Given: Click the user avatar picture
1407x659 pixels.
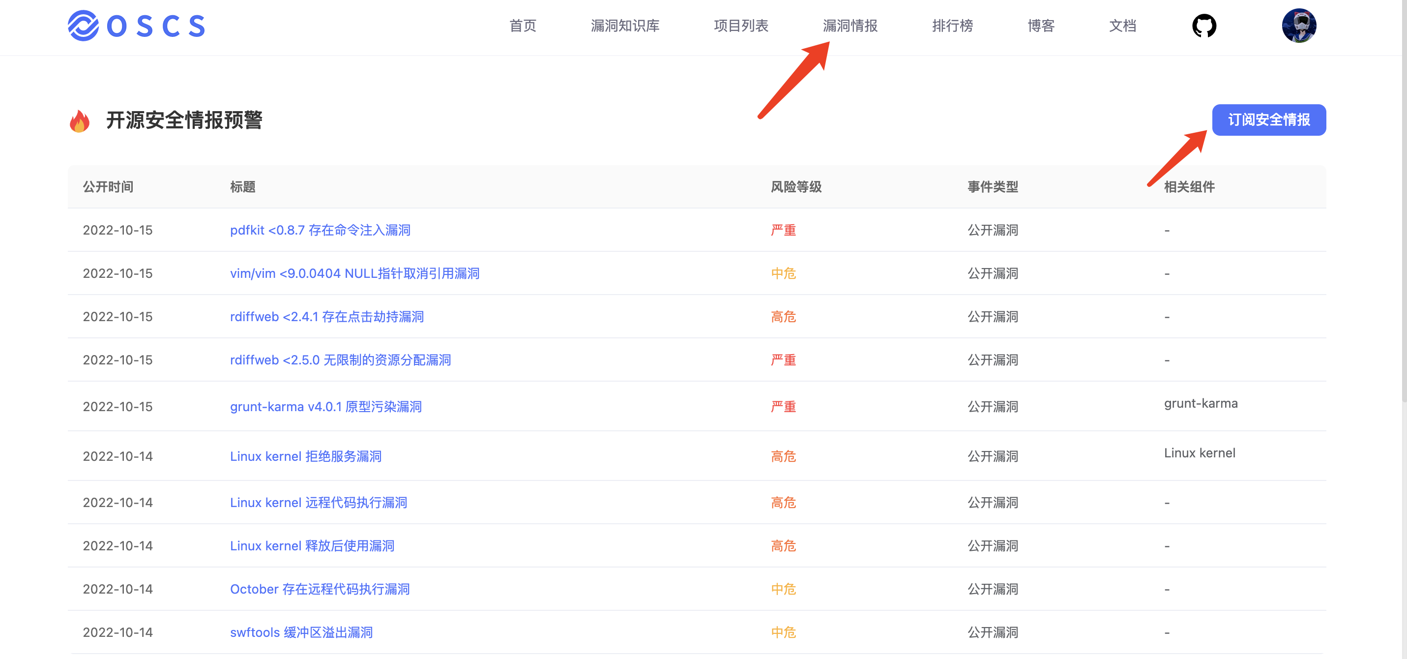Looking at the screenshot, I should click(1299, 26).
